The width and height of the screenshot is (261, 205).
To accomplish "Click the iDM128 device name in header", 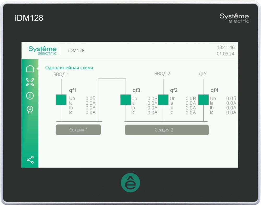I will 76,51.
